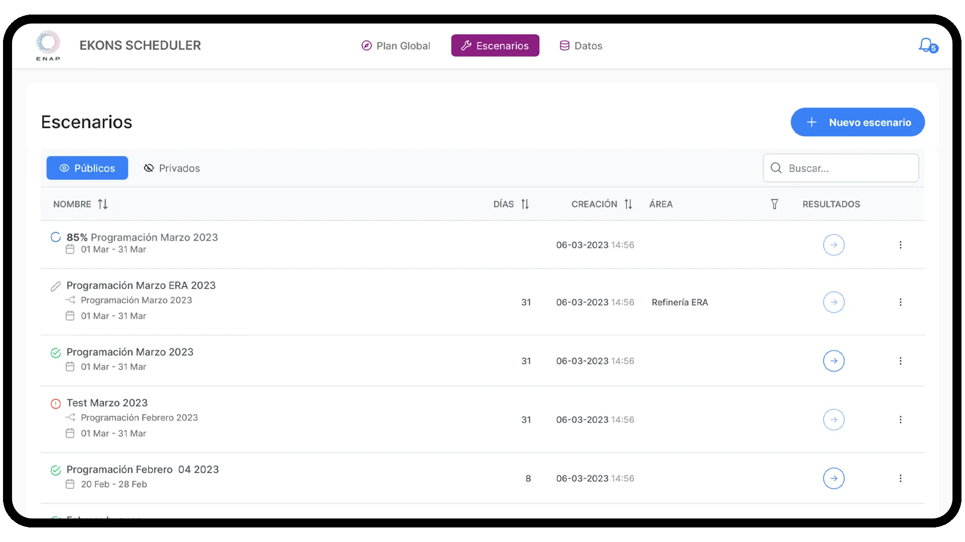Viewport: 965px width, 542px height.
Task: Click the ENAP logo
Action: pos(48,45)
